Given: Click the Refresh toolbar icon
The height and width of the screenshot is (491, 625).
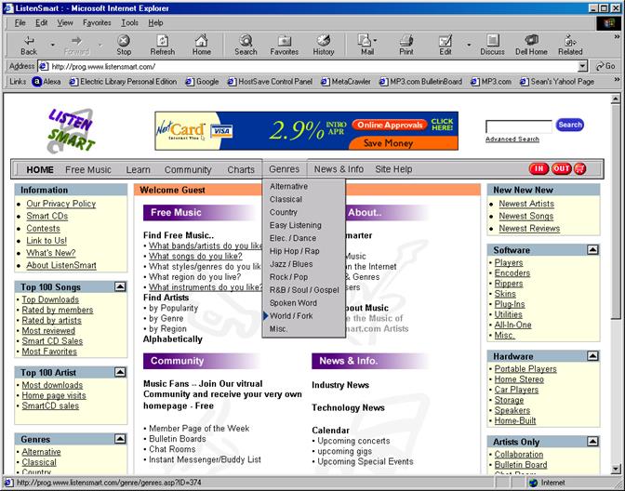Looking at the screenshot, I should 163,44.
